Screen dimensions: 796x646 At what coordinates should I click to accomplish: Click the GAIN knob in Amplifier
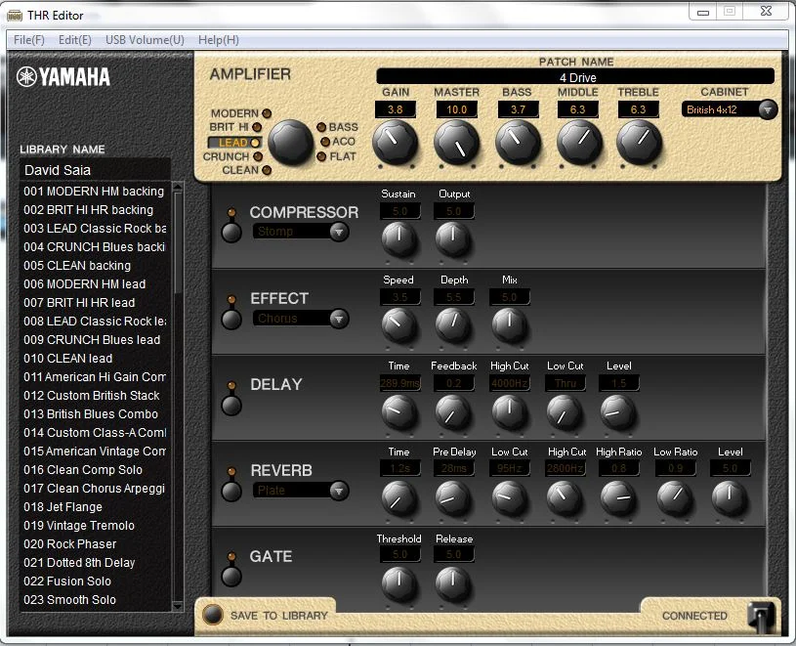[395, 143]
